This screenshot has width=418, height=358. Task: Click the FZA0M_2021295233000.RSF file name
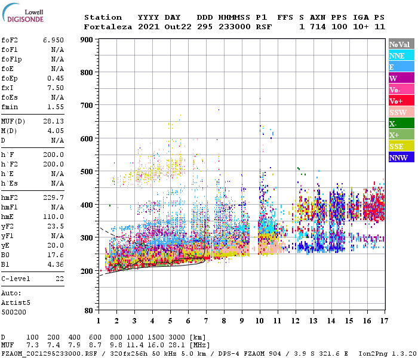[x=50, y=354]
